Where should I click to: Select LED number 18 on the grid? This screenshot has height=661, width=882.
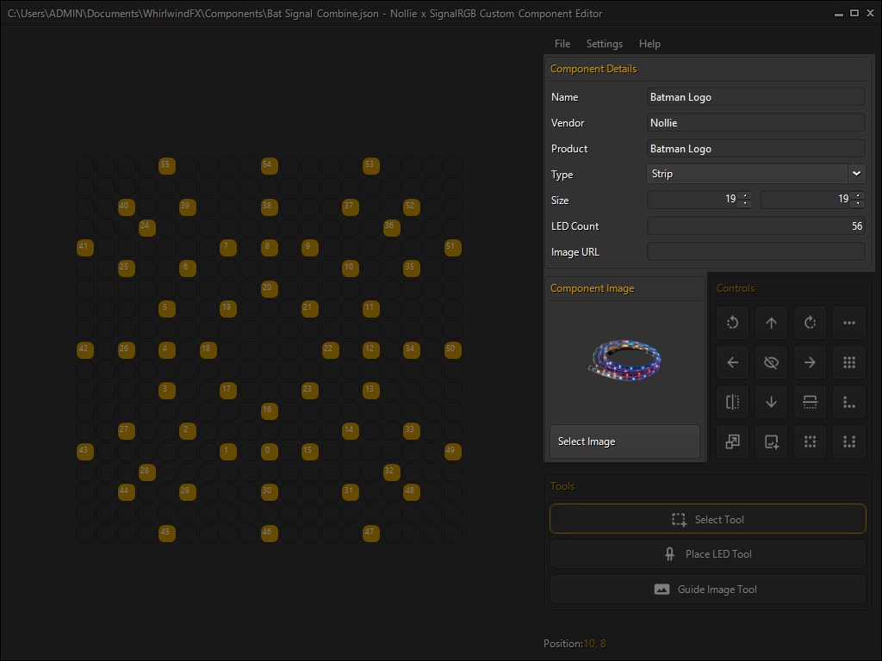click(208, 349)
